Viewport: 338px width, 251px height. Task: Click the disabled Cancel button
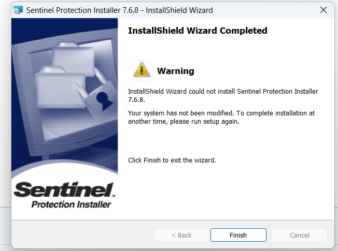click(x=299, y=235)
